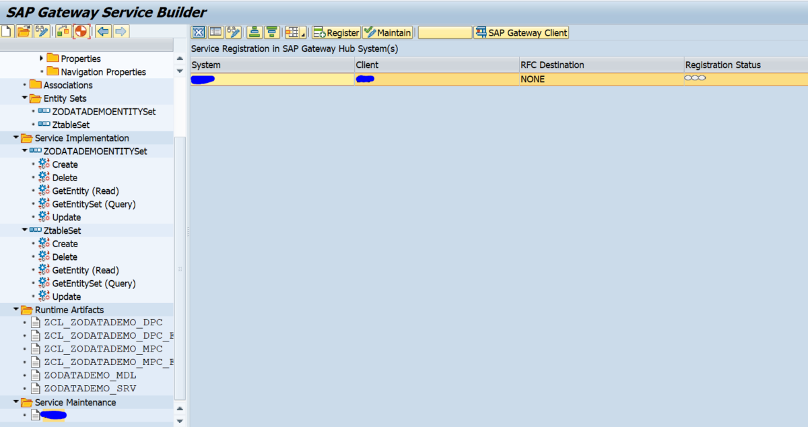
Task: Click the input field left of SAP Gateway Client
Action: [x=444, y=32]
